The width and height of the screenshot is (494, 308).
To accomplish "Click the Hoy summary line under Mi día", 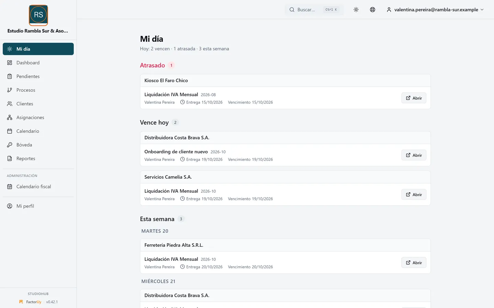I will point(185,49).
